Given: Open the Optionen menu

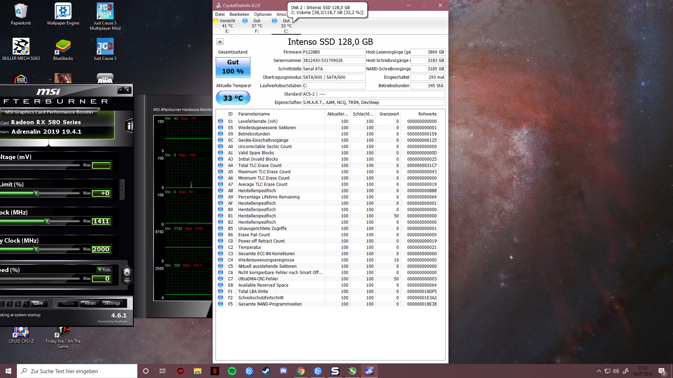Looking at the screenshot, I should click(263, 14).
